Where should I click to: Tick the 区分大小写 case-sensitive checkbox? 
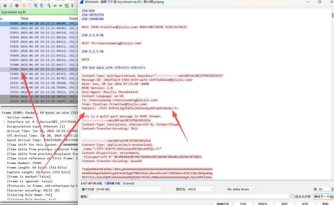click(292, 196)
